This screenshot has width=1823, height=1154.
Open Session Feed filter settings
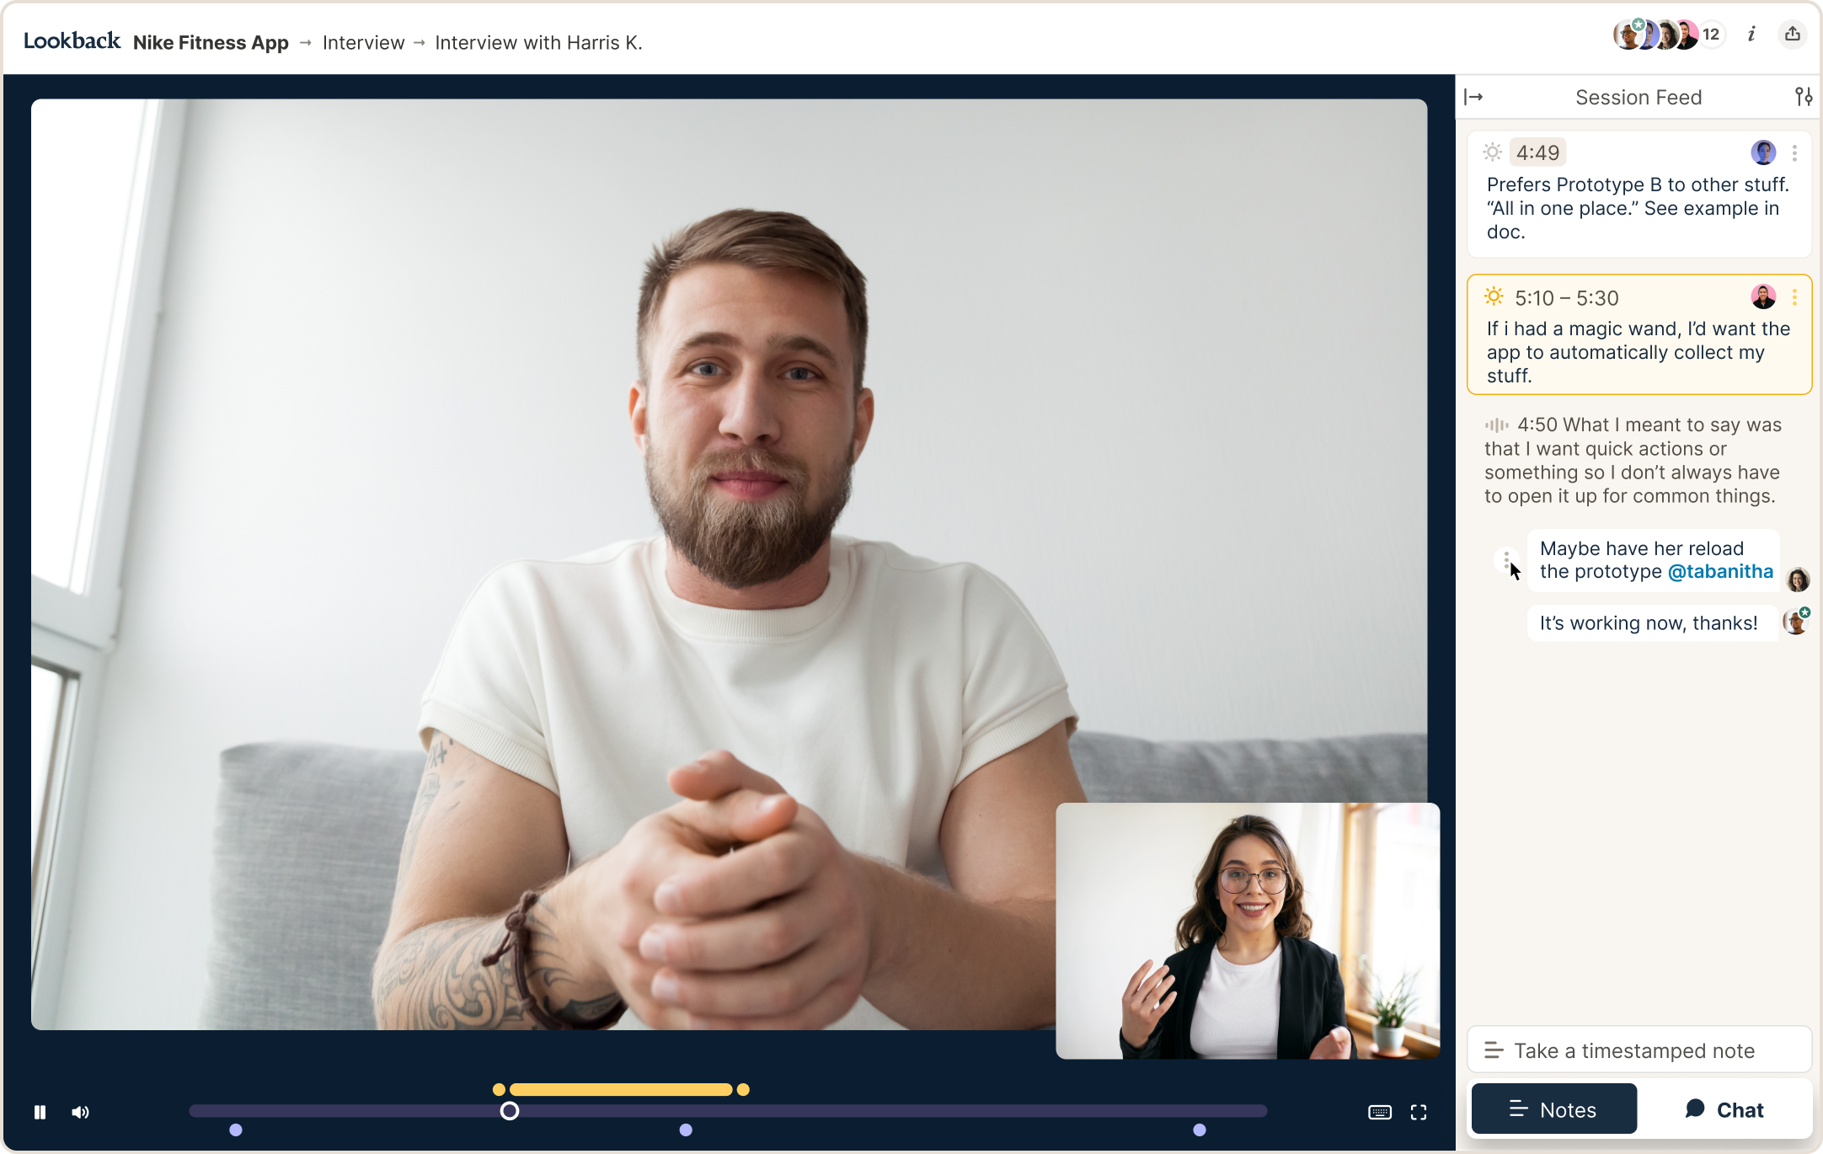1804,97
